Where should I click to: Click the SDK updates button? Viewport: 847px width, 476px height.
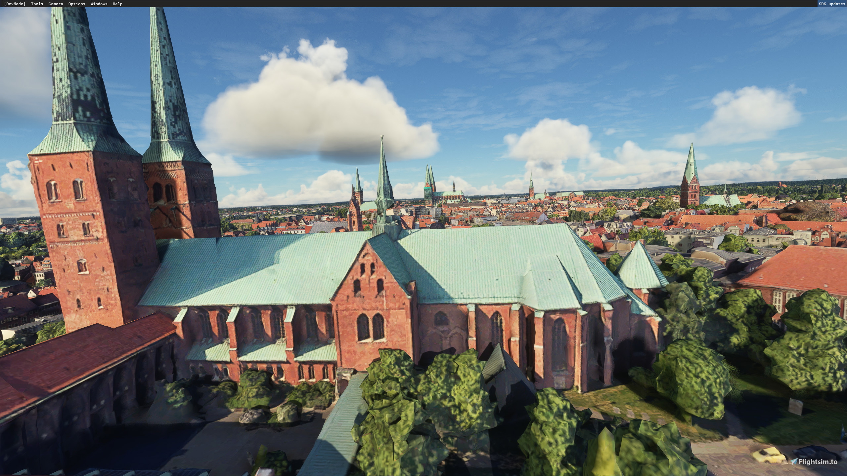(832, 4)
